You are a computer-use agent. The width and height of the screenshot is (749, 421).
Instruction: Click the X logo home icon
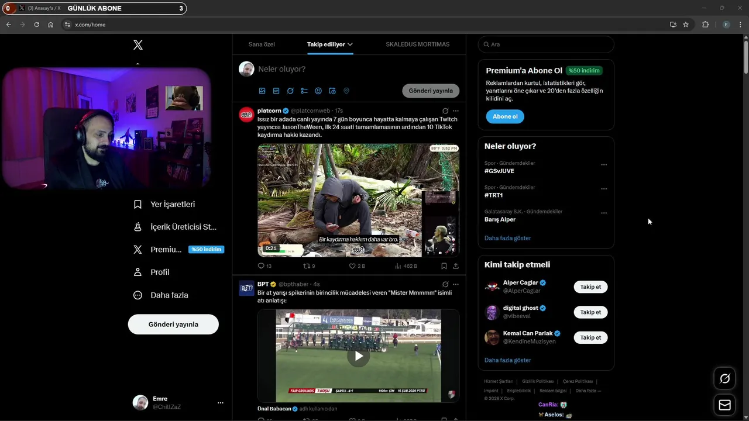[138, 44]
